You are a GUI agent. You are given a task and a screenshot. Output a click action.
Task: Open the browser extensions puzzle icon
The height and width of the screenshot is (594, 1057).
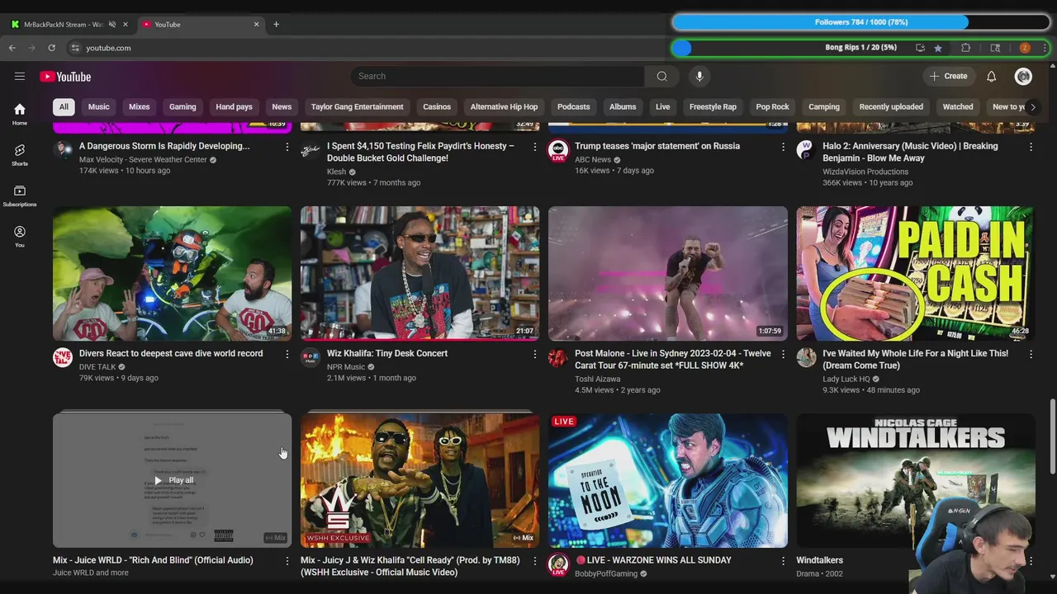pyautogui.click(x=965, y=48)
